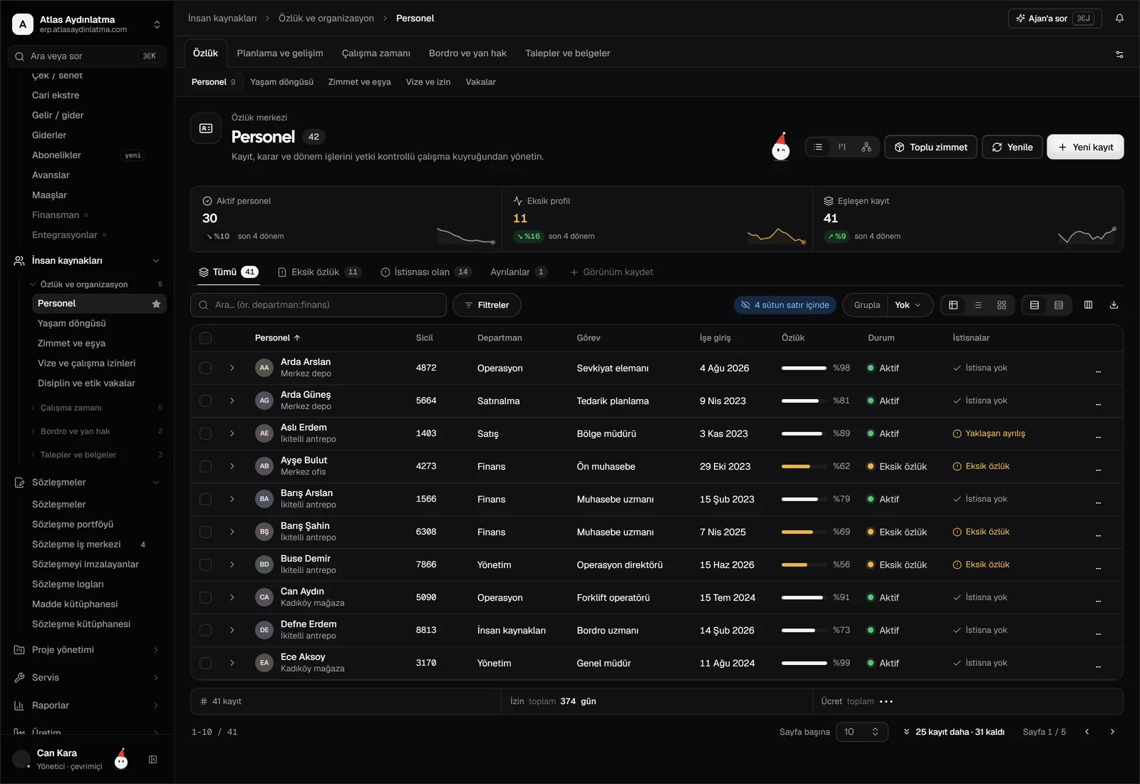The image size is (1140, 784).
Task: Check the Ece Aksoy row checkbox
Action: pyautogui.click(x=206, y=663)
